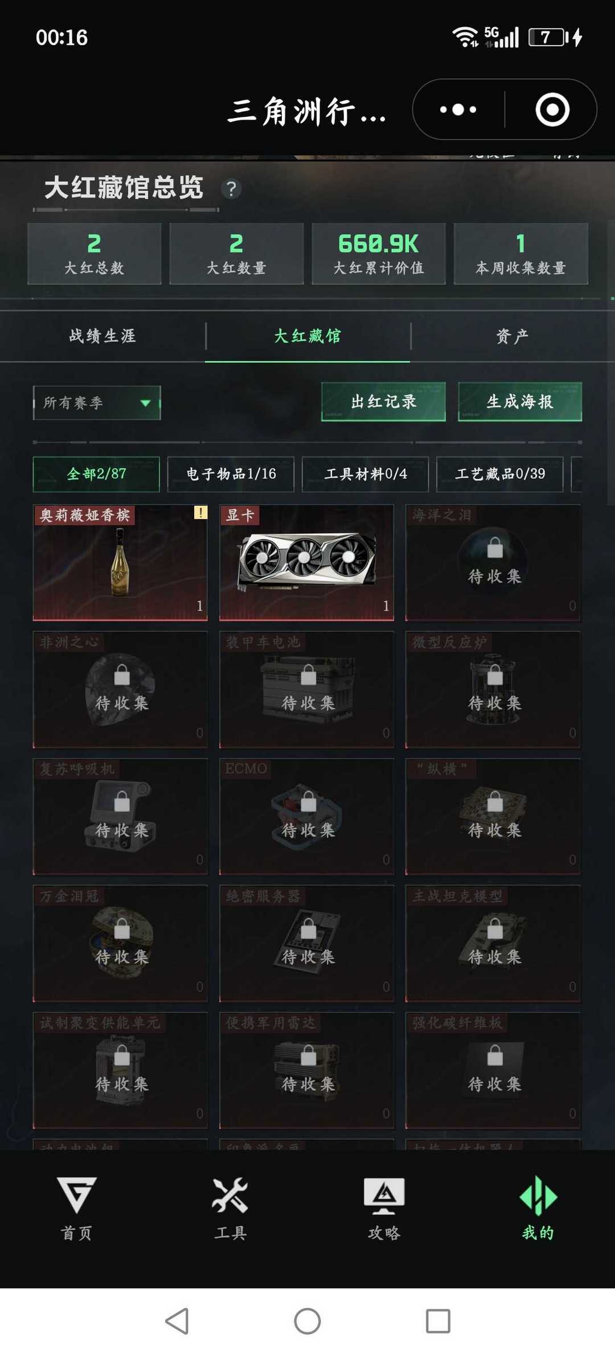
Task: Filter by 电子物品1/16 category
Action: coord(231,474)
